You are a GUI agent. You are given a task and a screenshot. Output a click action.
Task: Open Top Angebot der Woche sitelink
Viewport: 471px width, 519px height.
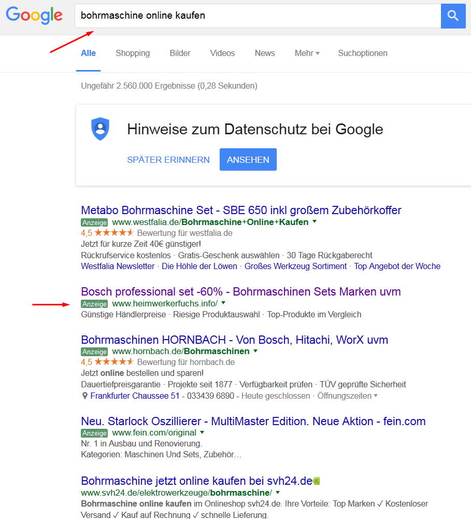[x=397, y=266]
